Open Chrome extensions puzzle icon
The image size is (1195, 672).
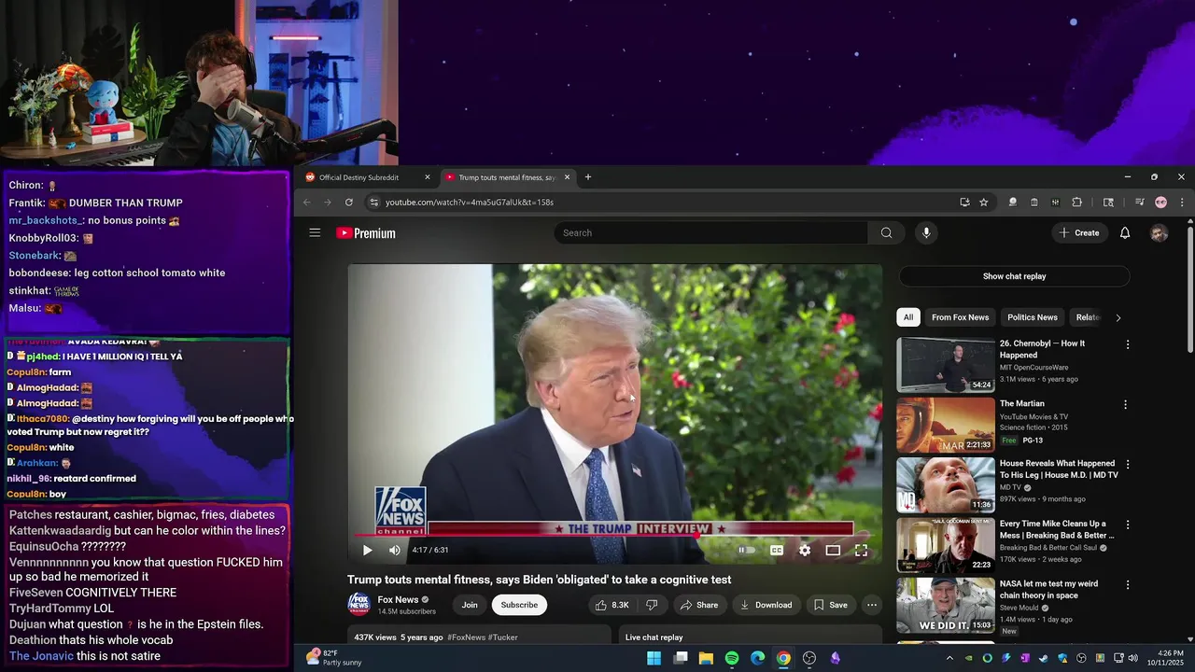coord(1076,203)
